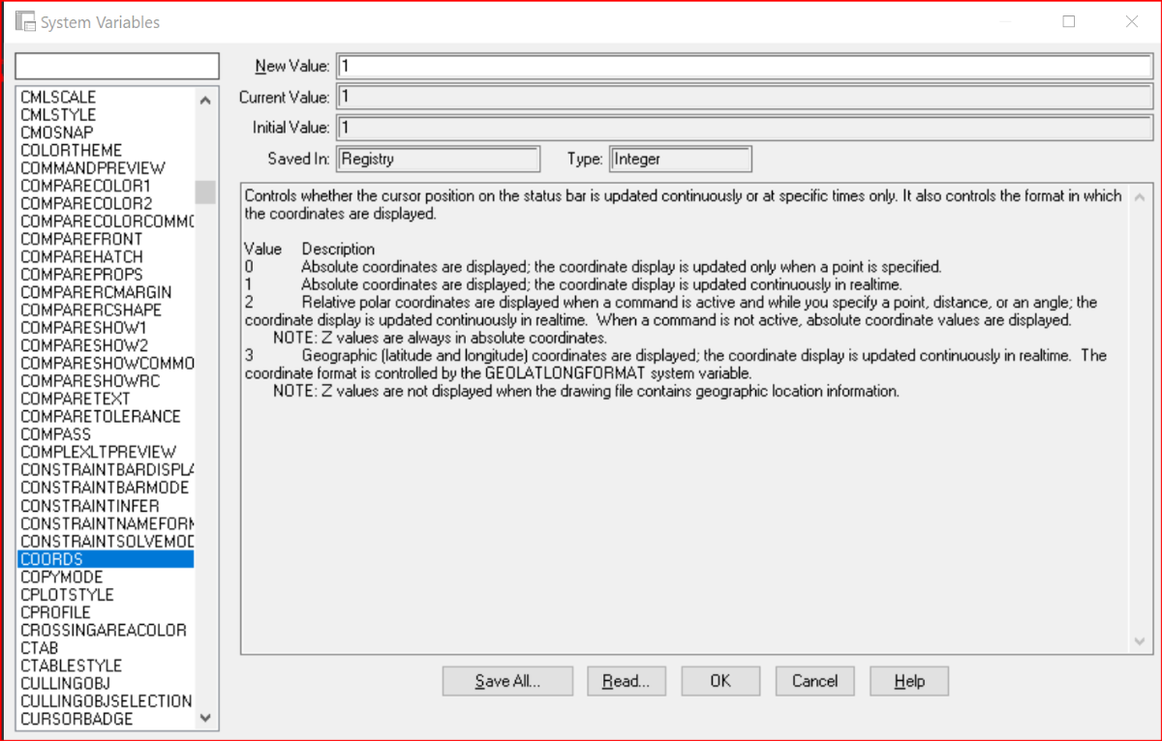
Task: Click the variable list scrollbar thumb
Action: [x=204, y=192]
